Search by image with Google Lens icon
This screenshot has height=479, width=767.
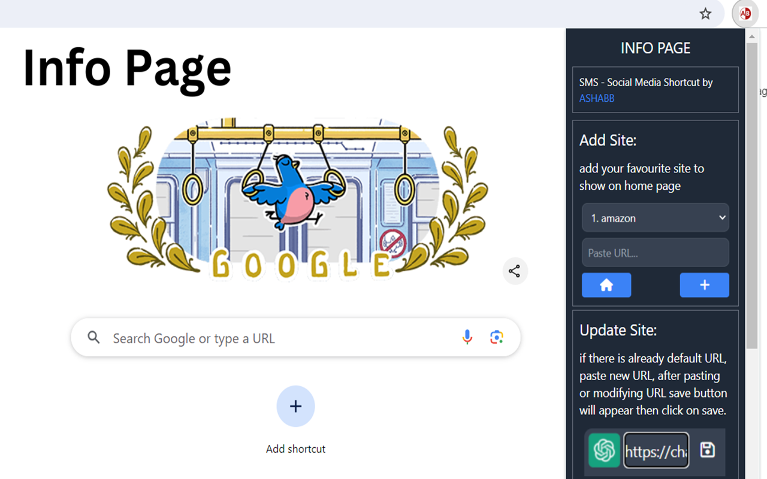pyautogui.click(x=497, y=337)
